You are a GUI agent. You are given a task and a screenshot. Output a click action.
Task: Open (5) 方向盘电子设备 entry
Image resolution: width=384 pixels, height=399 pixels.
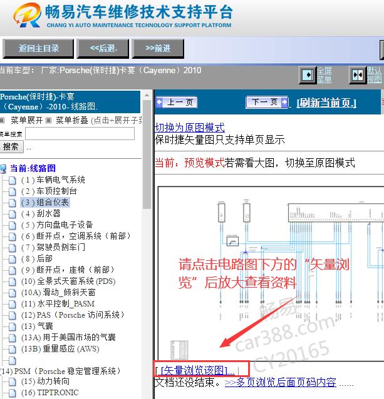point(57,225)
